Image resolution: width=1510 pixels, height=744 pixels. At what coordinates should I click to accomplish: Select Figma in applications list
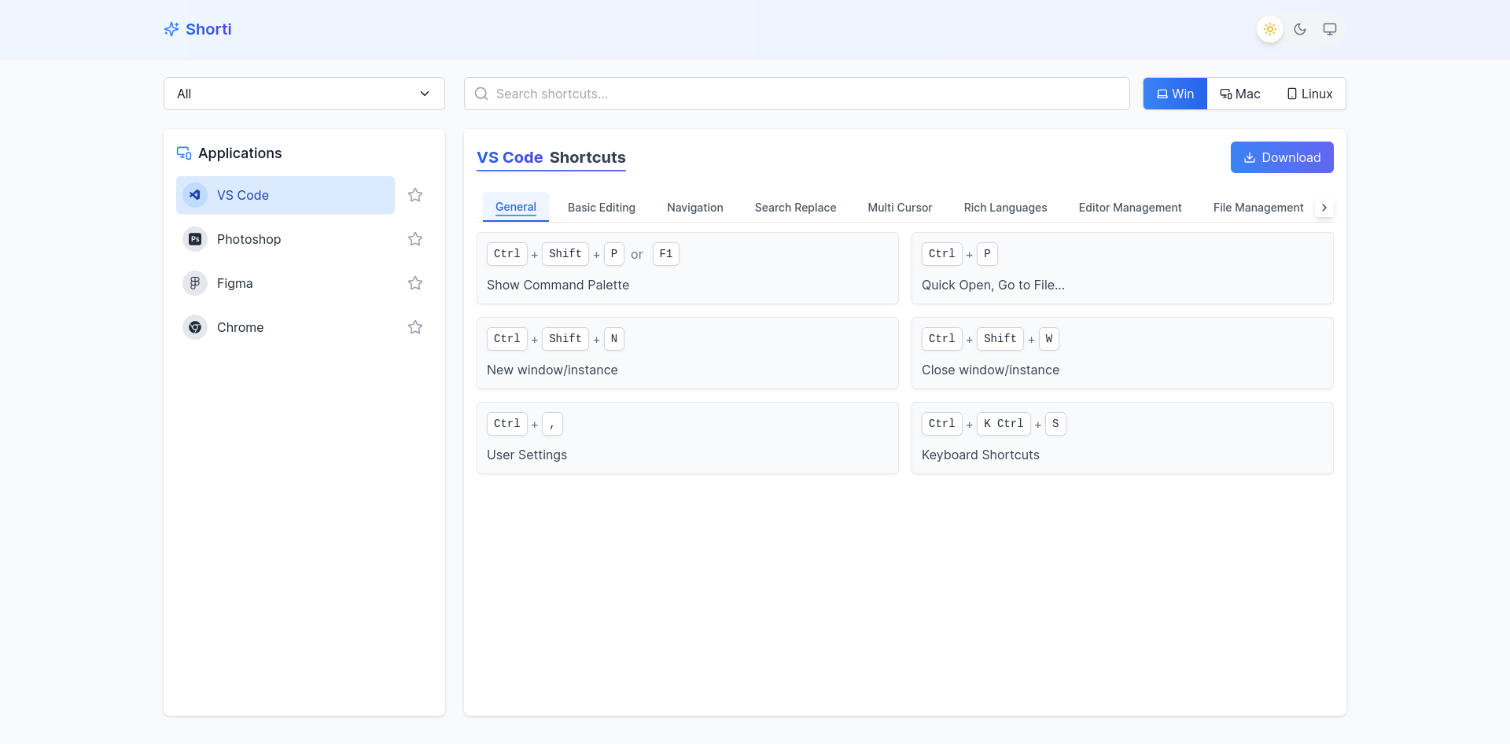pyautogui.click(x=285, y=283)
